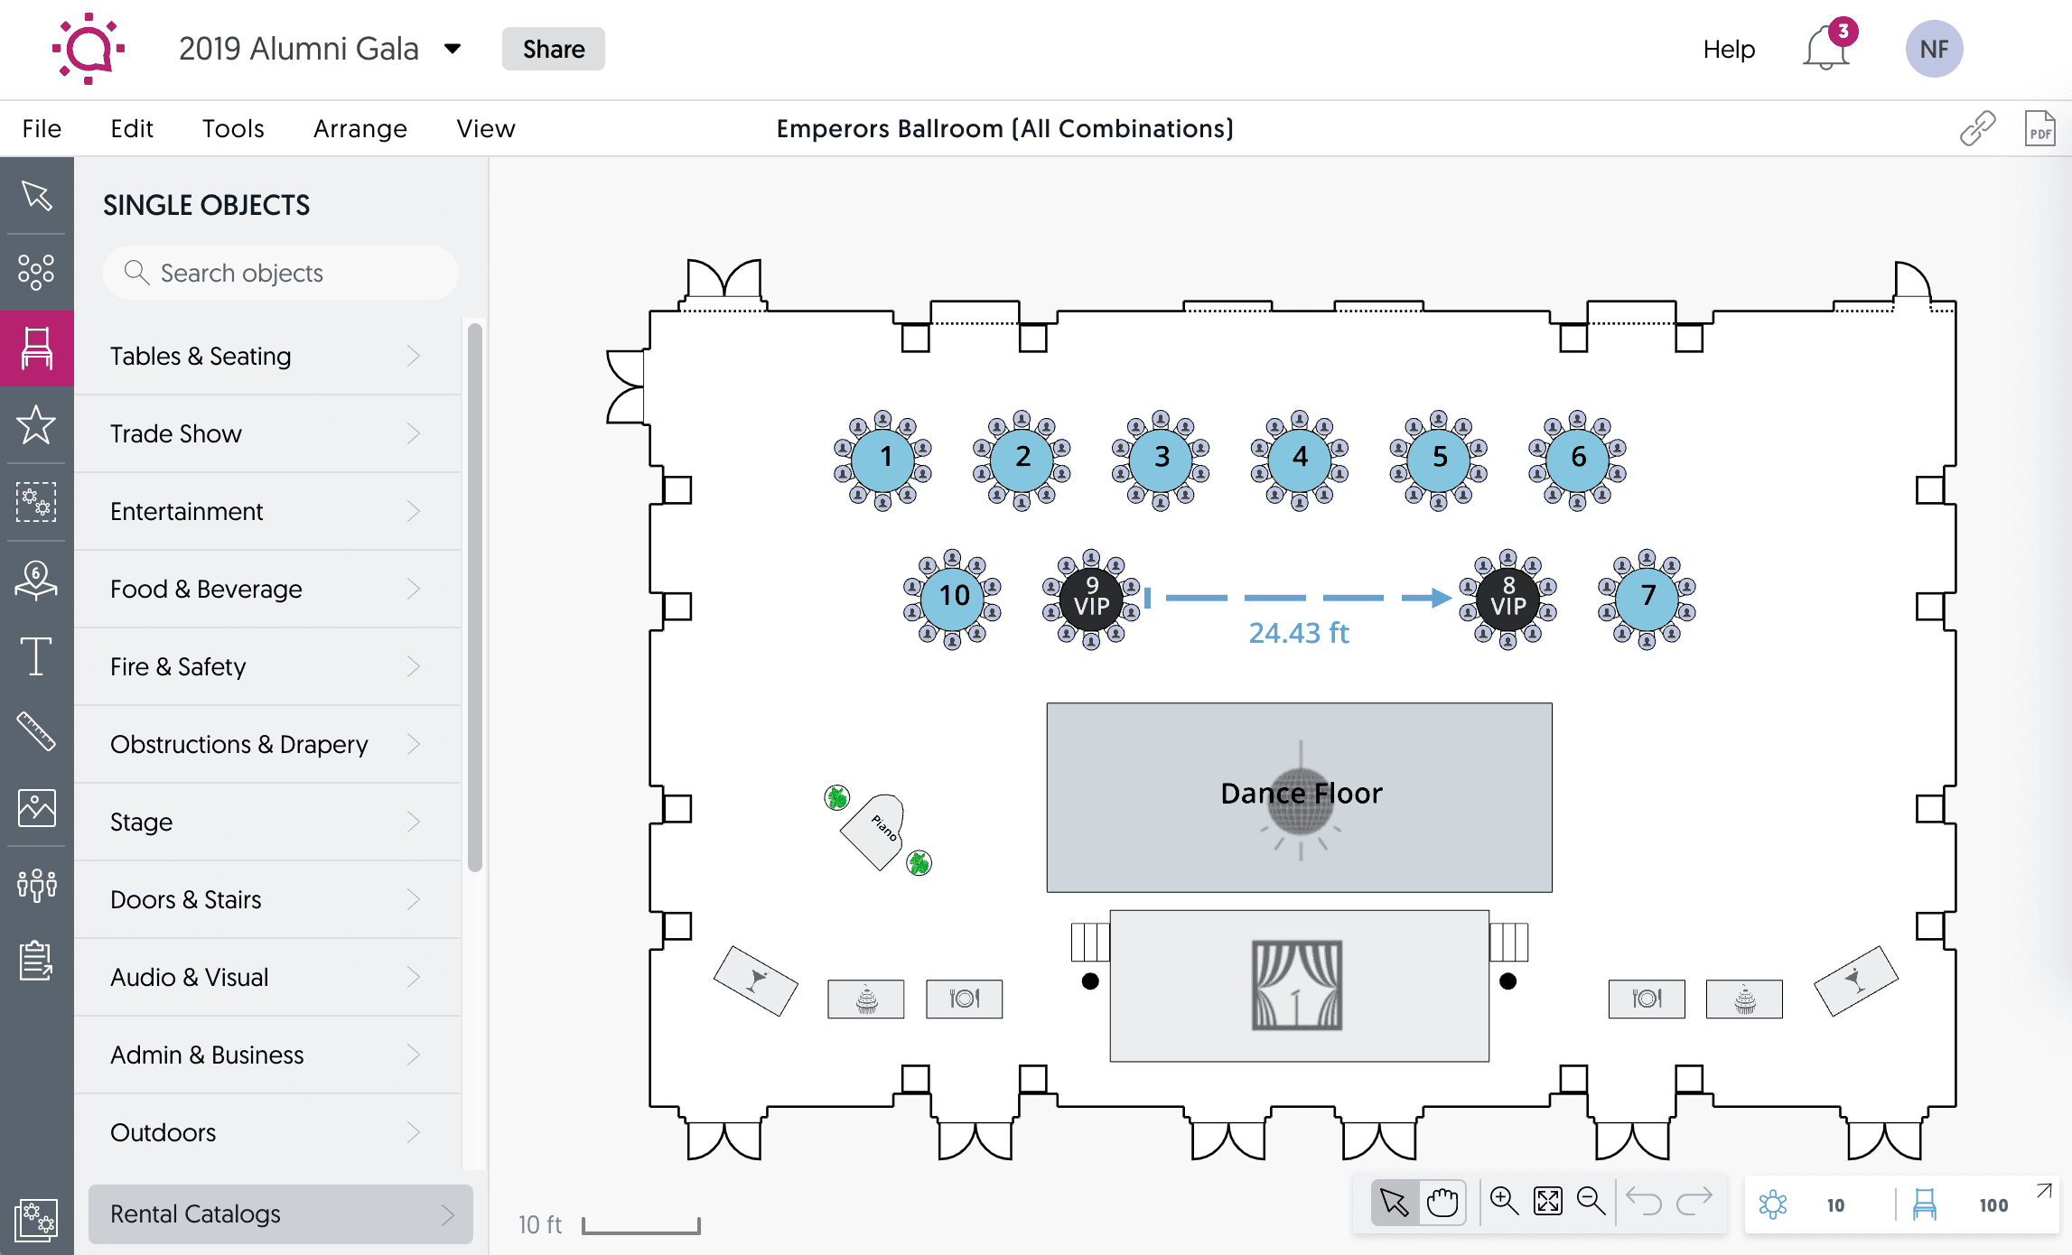The height and width of the screenshot is (1255, 2072).
Task: Open the 2019 Alumni Gala dropdown
Action: point(453,49)
